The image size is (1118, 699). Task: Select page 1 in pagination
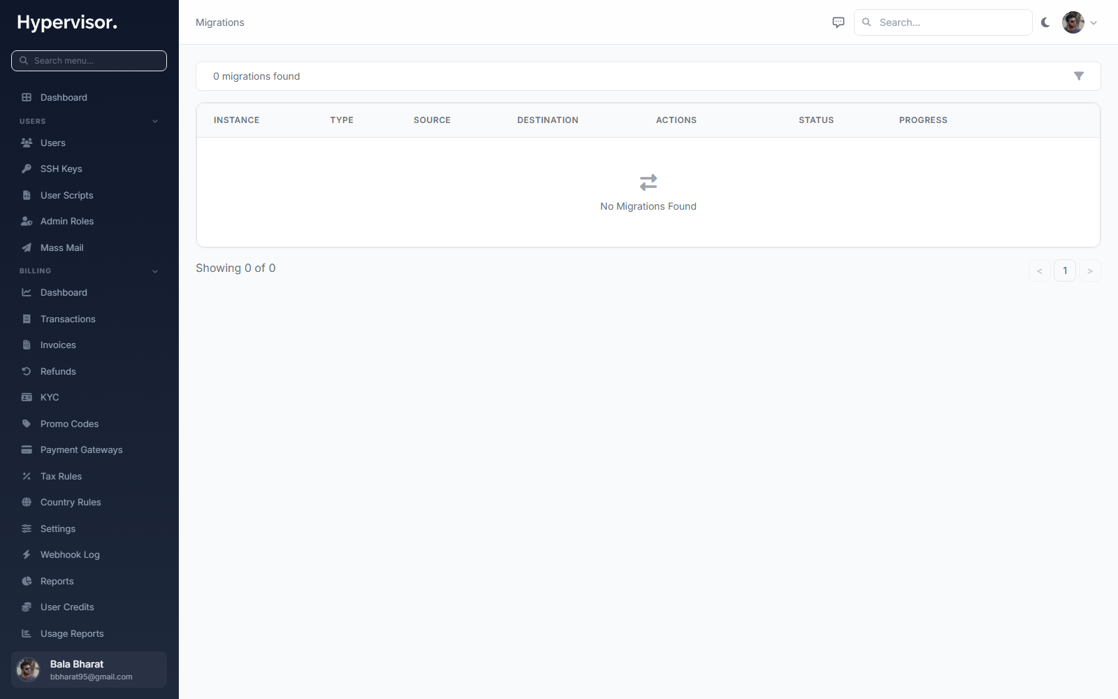(x=1065, y=271)
